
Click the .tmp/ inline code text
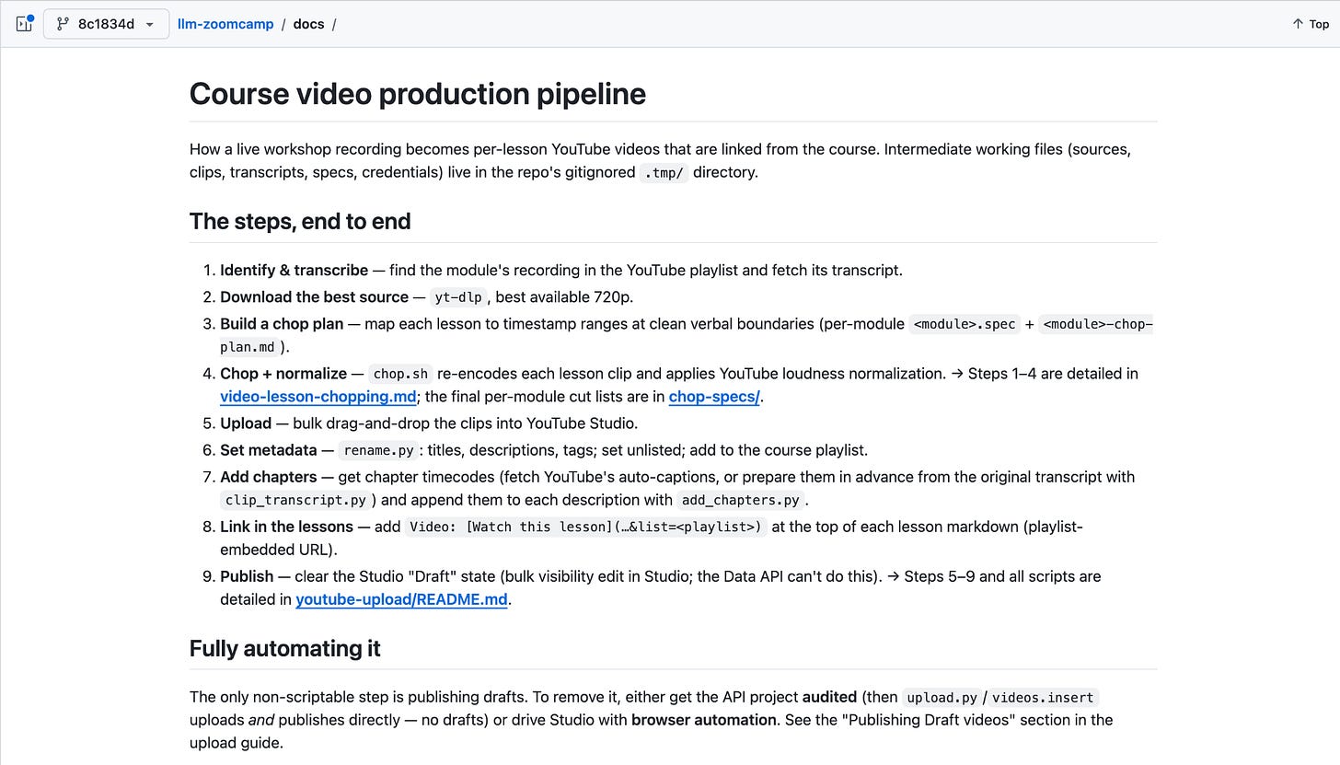click(664, 172)
